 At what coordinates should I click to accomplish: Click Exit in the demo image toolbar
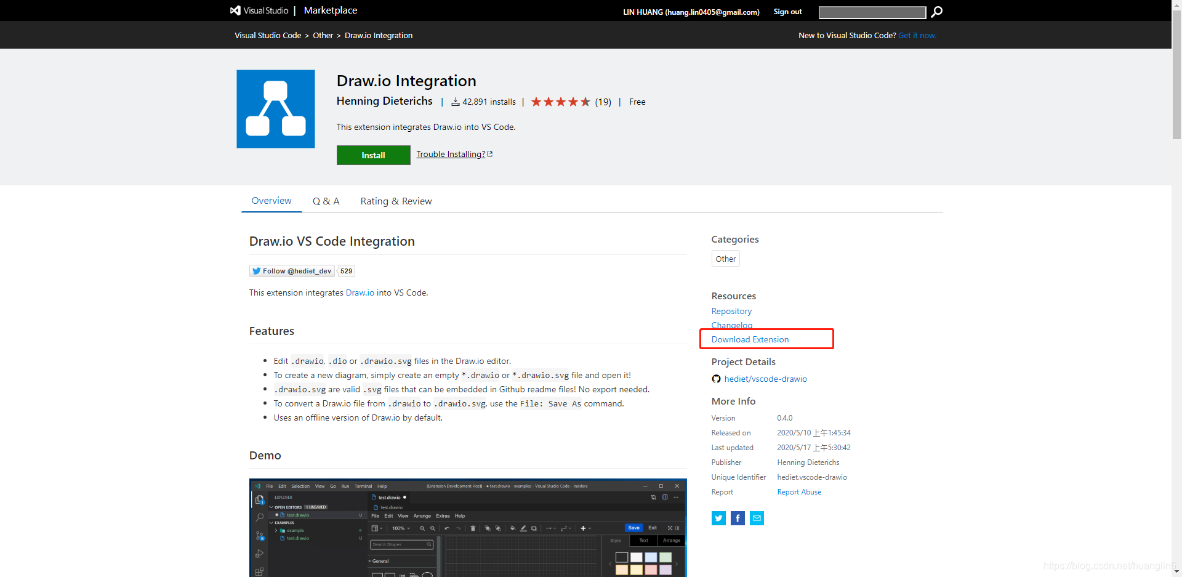653,528
